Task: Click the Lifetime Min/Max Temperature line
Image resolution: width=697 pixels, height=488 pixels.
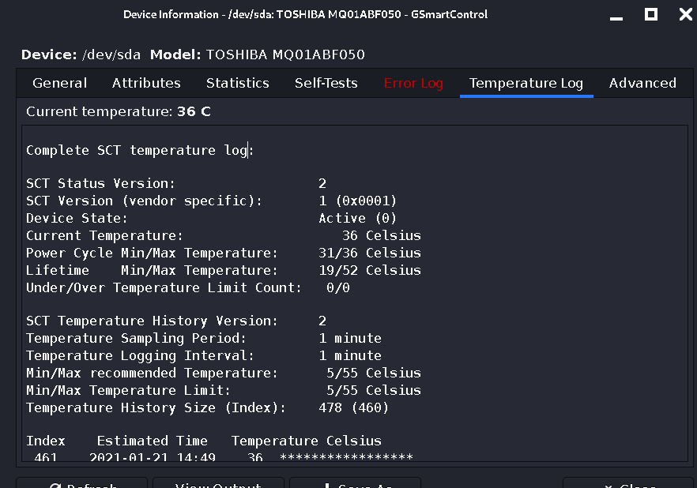Action: (x=224, y=270)
